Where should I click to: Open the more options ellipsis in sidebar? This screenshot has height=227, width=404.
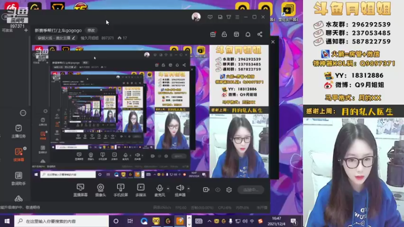[23, 112]
